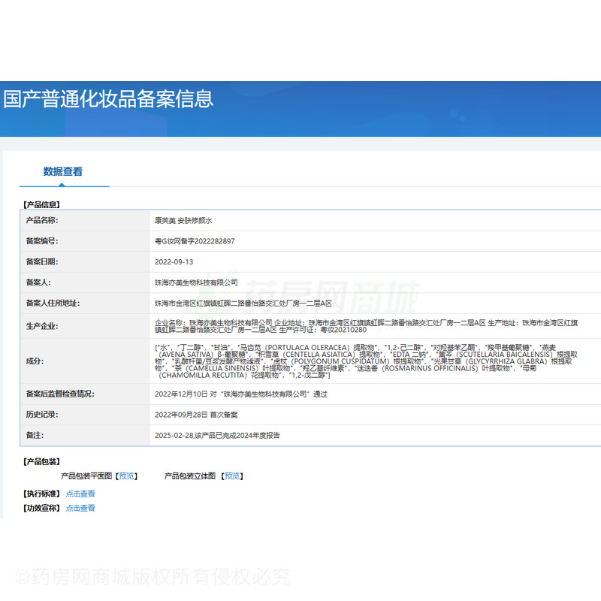
Task: View the 执行标准 via 点击查看
Action: [80, 494]
